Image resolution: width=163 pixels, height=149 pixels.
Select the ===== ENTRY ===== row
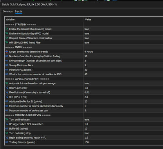click(x=83, y=47)
